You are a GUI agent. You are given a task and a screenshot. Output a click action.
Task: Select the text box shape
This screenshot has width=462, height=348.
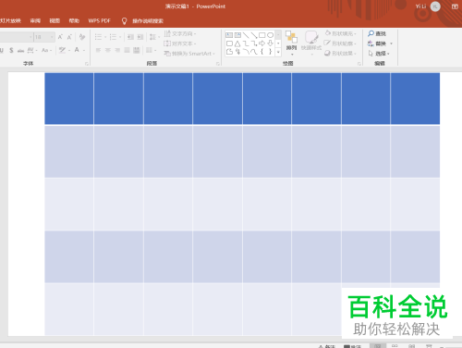pyautogui.click(x=229, y=35)
